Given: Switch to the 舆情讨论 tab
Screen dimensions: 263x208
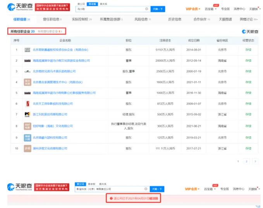Looking at the screenshot, I should click(x=249, y=19).
